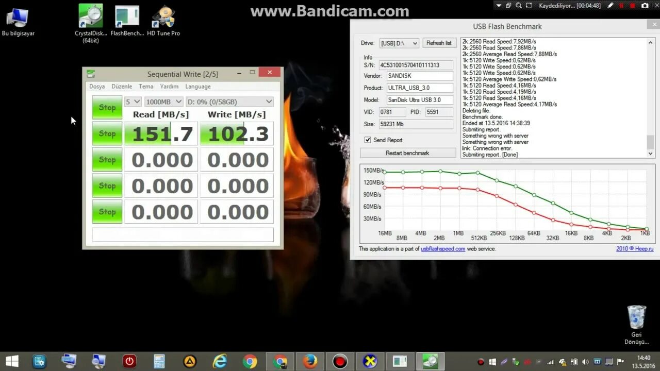Click the first Google Chrome taskbar icon
The image size is (660, 371).
250,361
